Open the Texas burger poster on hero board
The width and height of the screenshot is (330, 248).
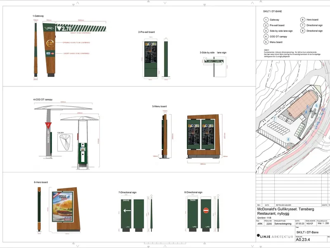coord(63,207)
